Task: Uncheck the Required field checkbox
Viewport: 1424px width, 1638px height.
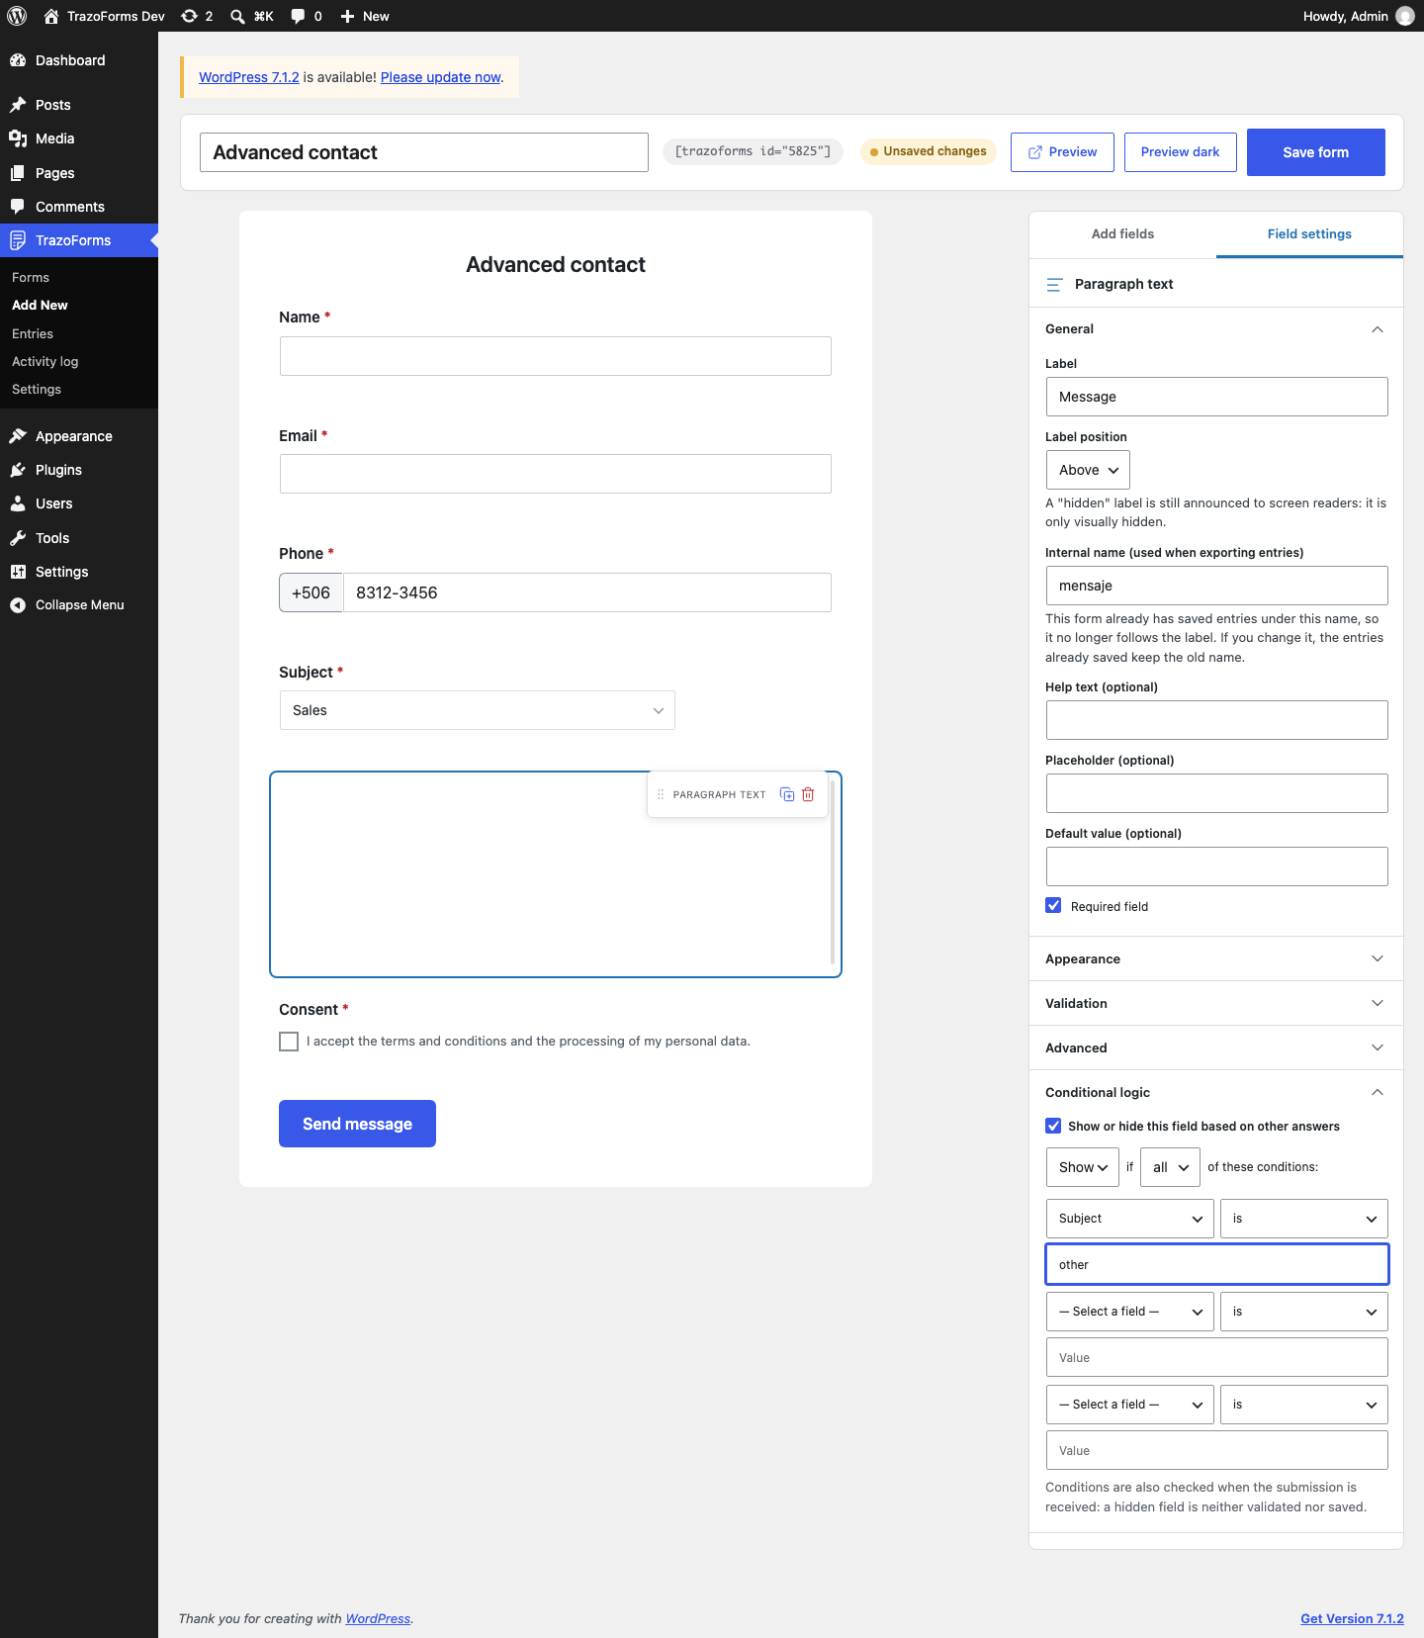Action: 1054,906
